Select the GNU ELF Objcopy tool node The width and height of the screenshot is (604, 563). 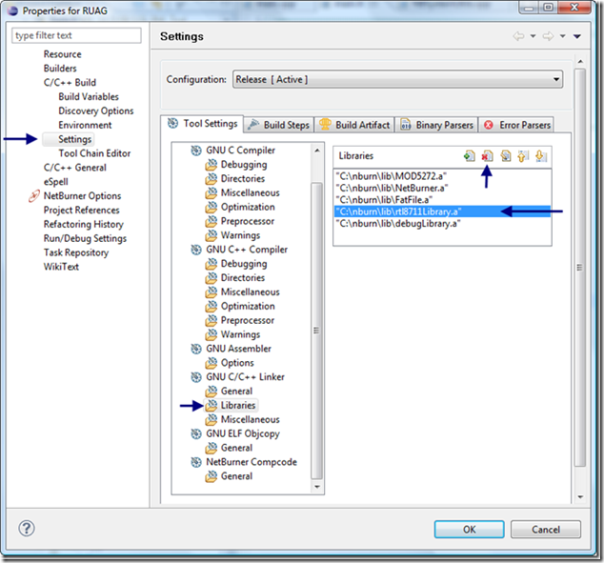click(243, 433)
